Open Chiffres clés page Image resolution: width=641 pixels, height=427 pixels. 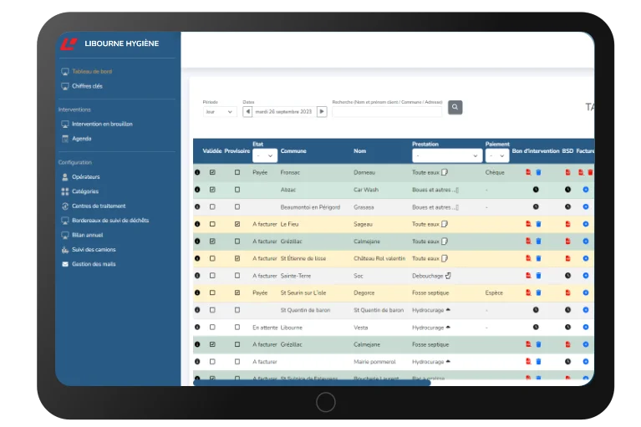click(87, 86)
